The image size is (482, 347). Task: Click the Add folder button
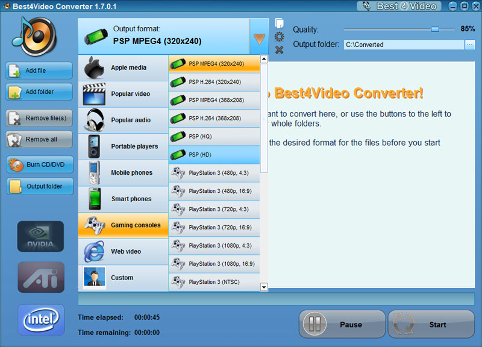click(39, 92)
